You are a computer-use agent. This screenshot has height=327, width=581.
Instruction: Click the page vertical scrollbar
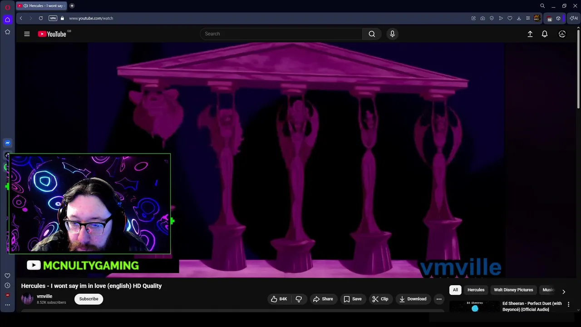pos(578,68)
